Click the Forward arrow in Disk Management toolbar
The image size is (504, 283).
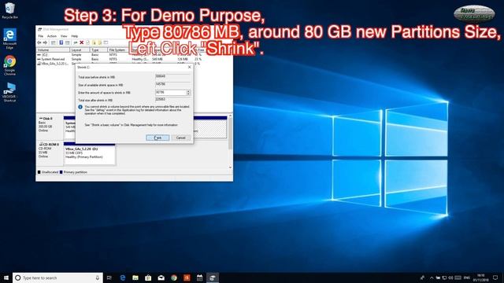click(x=46, y=42)
